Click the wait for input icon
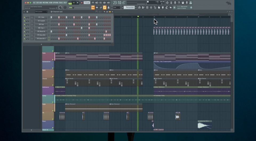The height and width of the screenshot is (141, 256). point(97,3)
